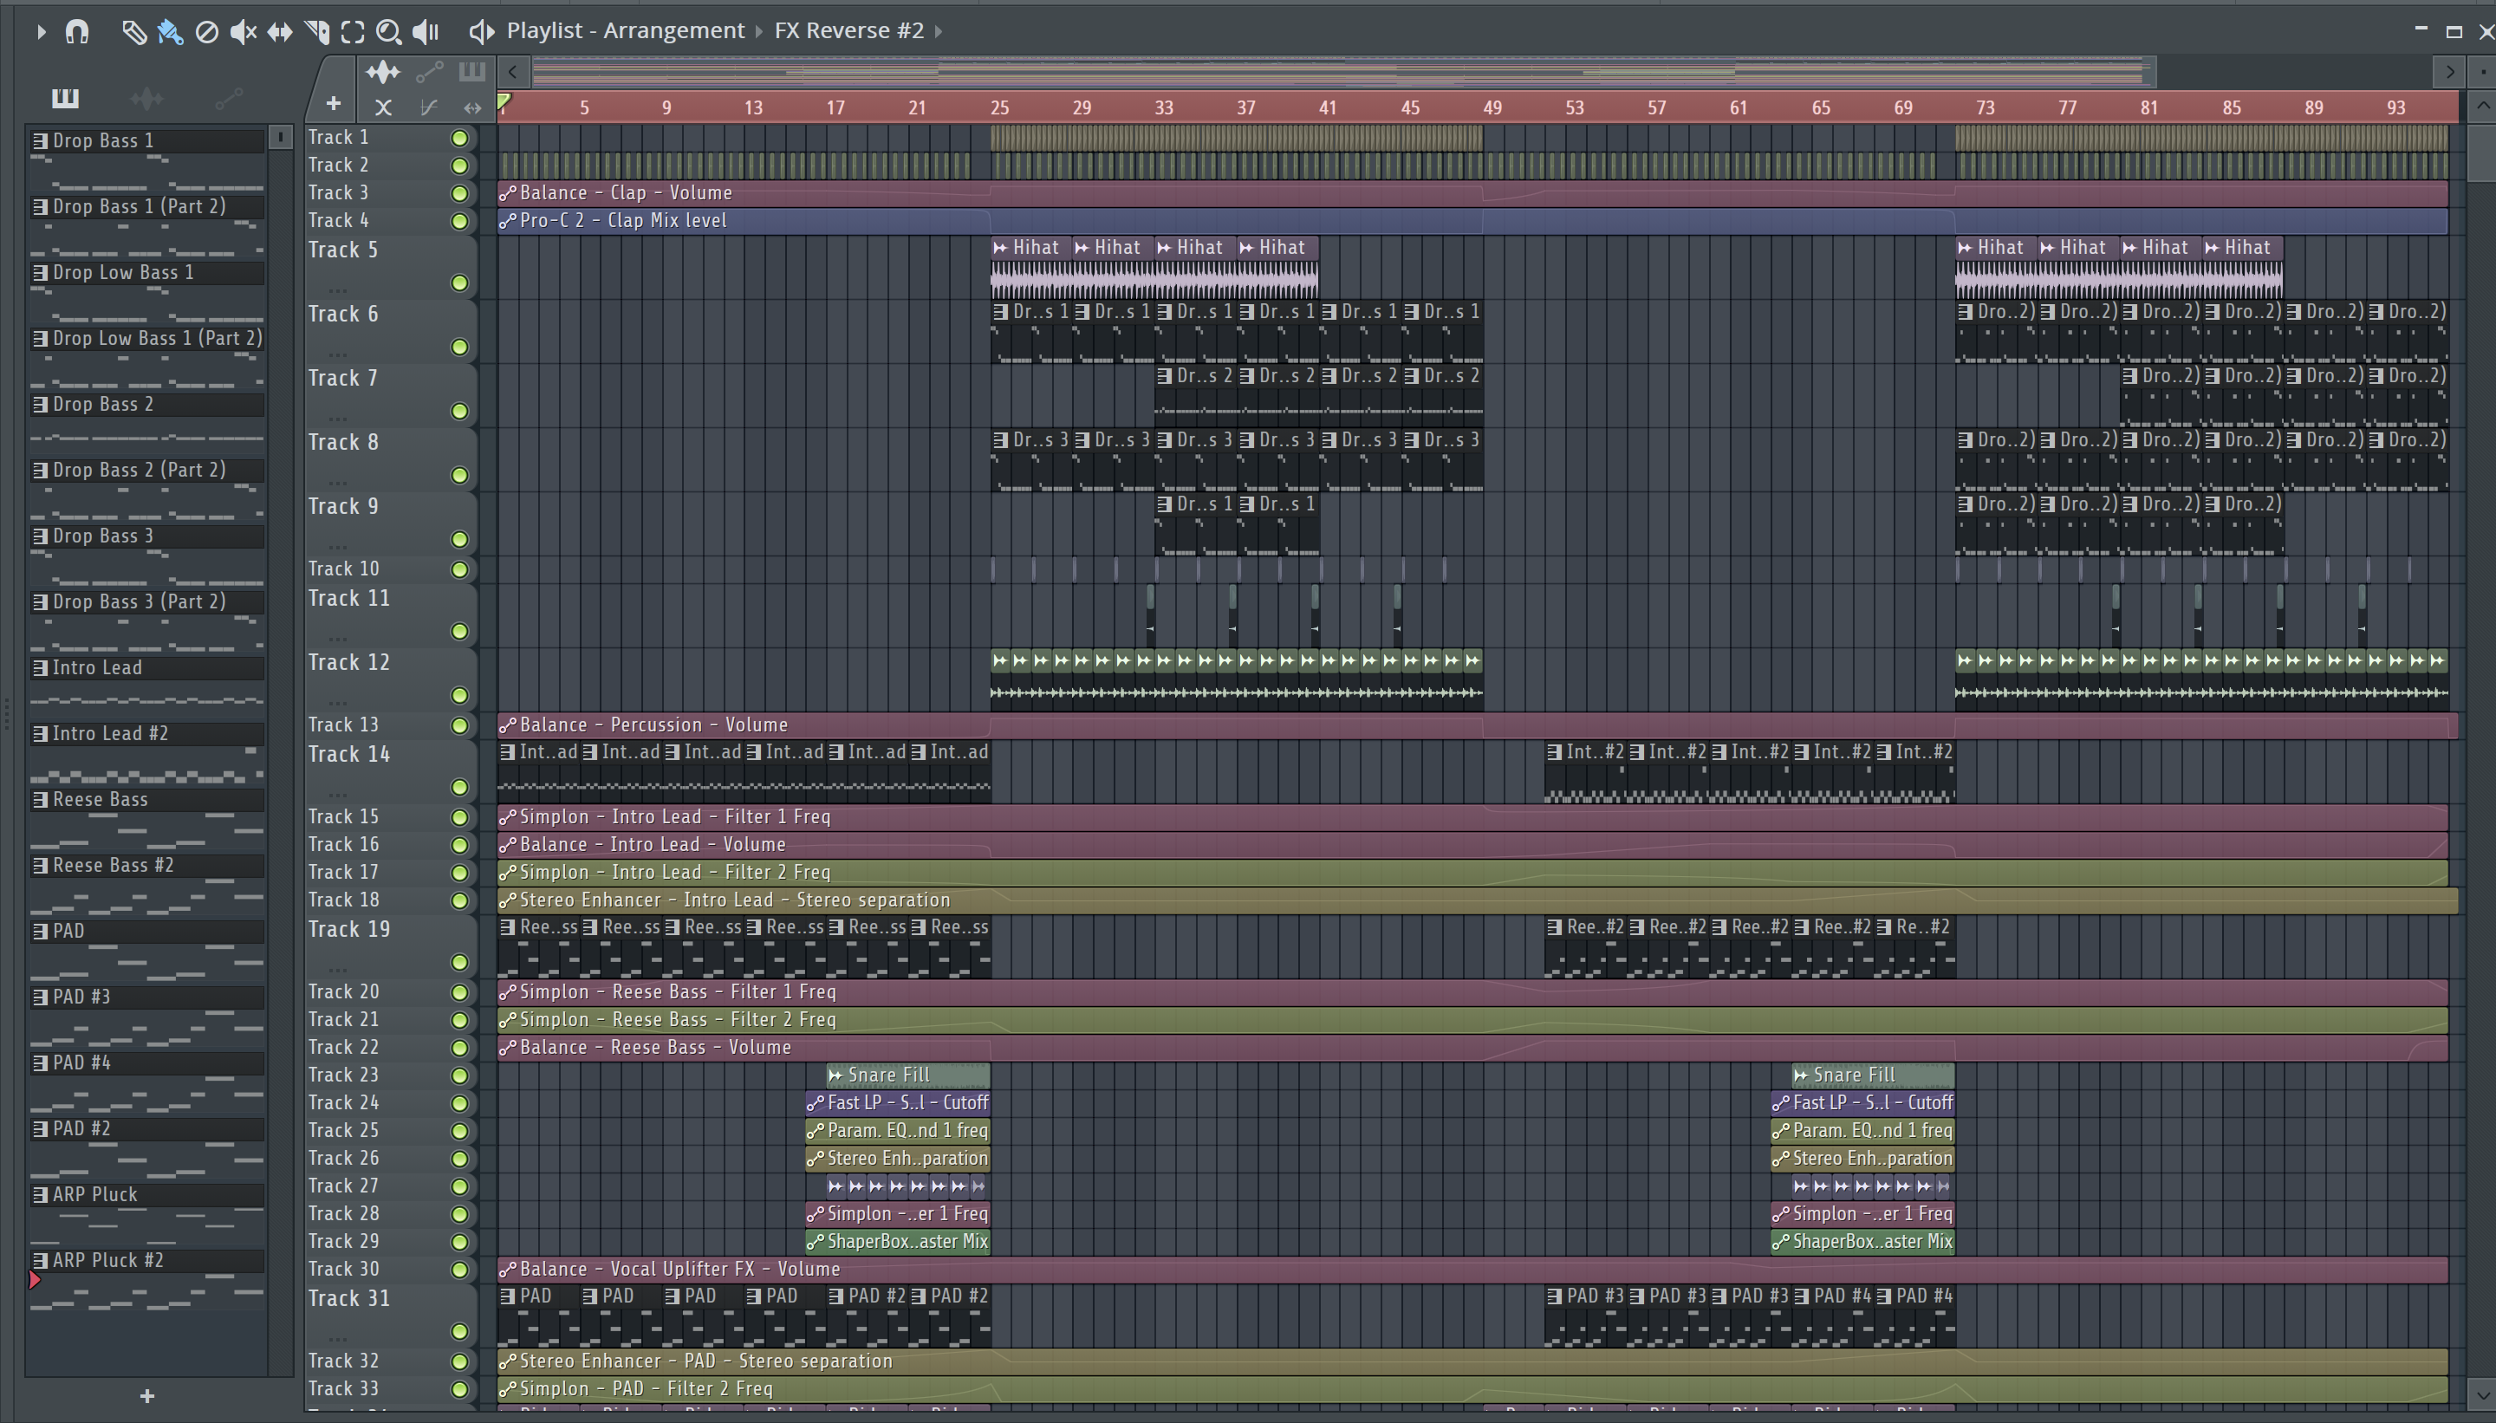
Task: Click bar 49 on the timeline ruler
Action: [1492, 107]
